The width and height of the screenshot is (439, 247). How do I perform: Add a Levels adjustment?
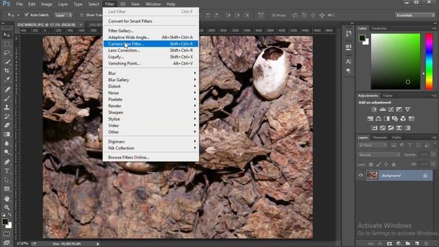(x=383, y=110)
